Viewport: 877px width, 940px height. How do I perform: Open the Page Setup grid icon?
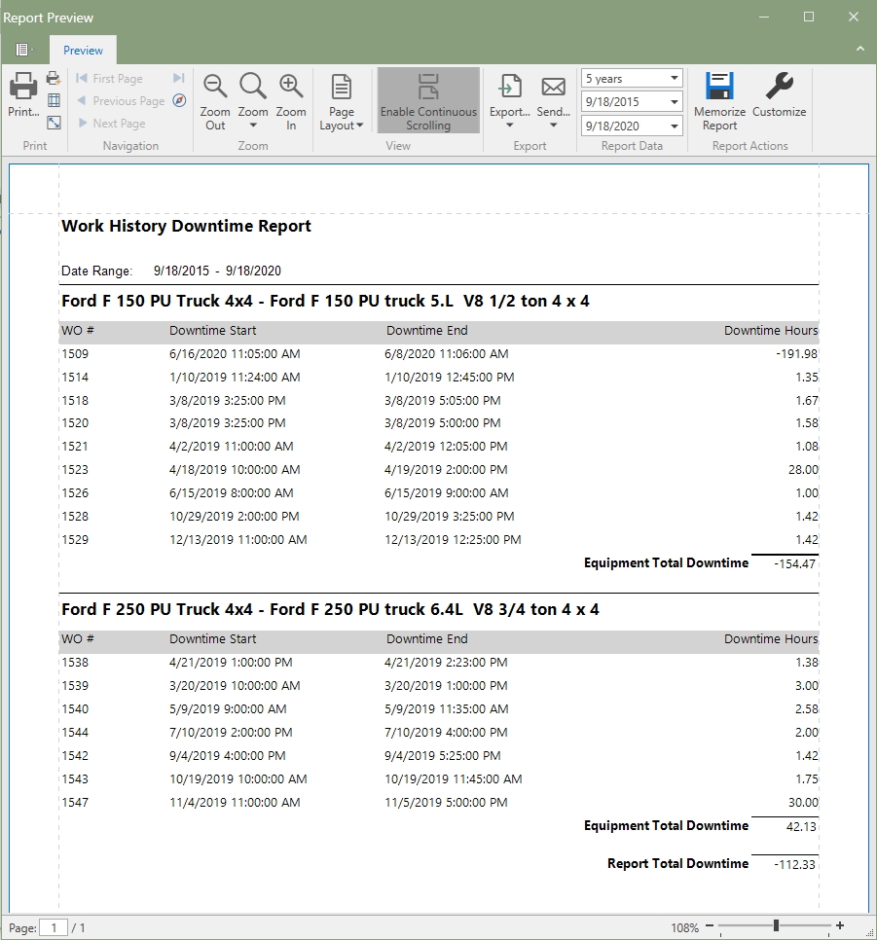click(x=54, y=100)
